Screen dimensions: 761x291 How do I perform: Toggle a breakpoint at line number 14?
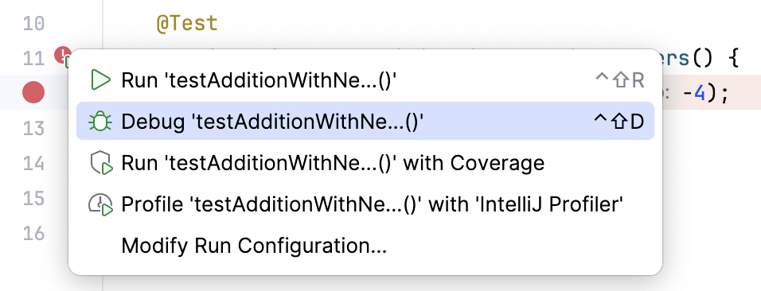pyautogui.click(x=34, y=164)
